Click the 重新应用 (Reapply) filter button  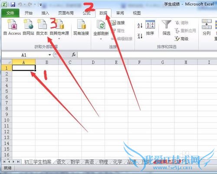pos(185,31)
